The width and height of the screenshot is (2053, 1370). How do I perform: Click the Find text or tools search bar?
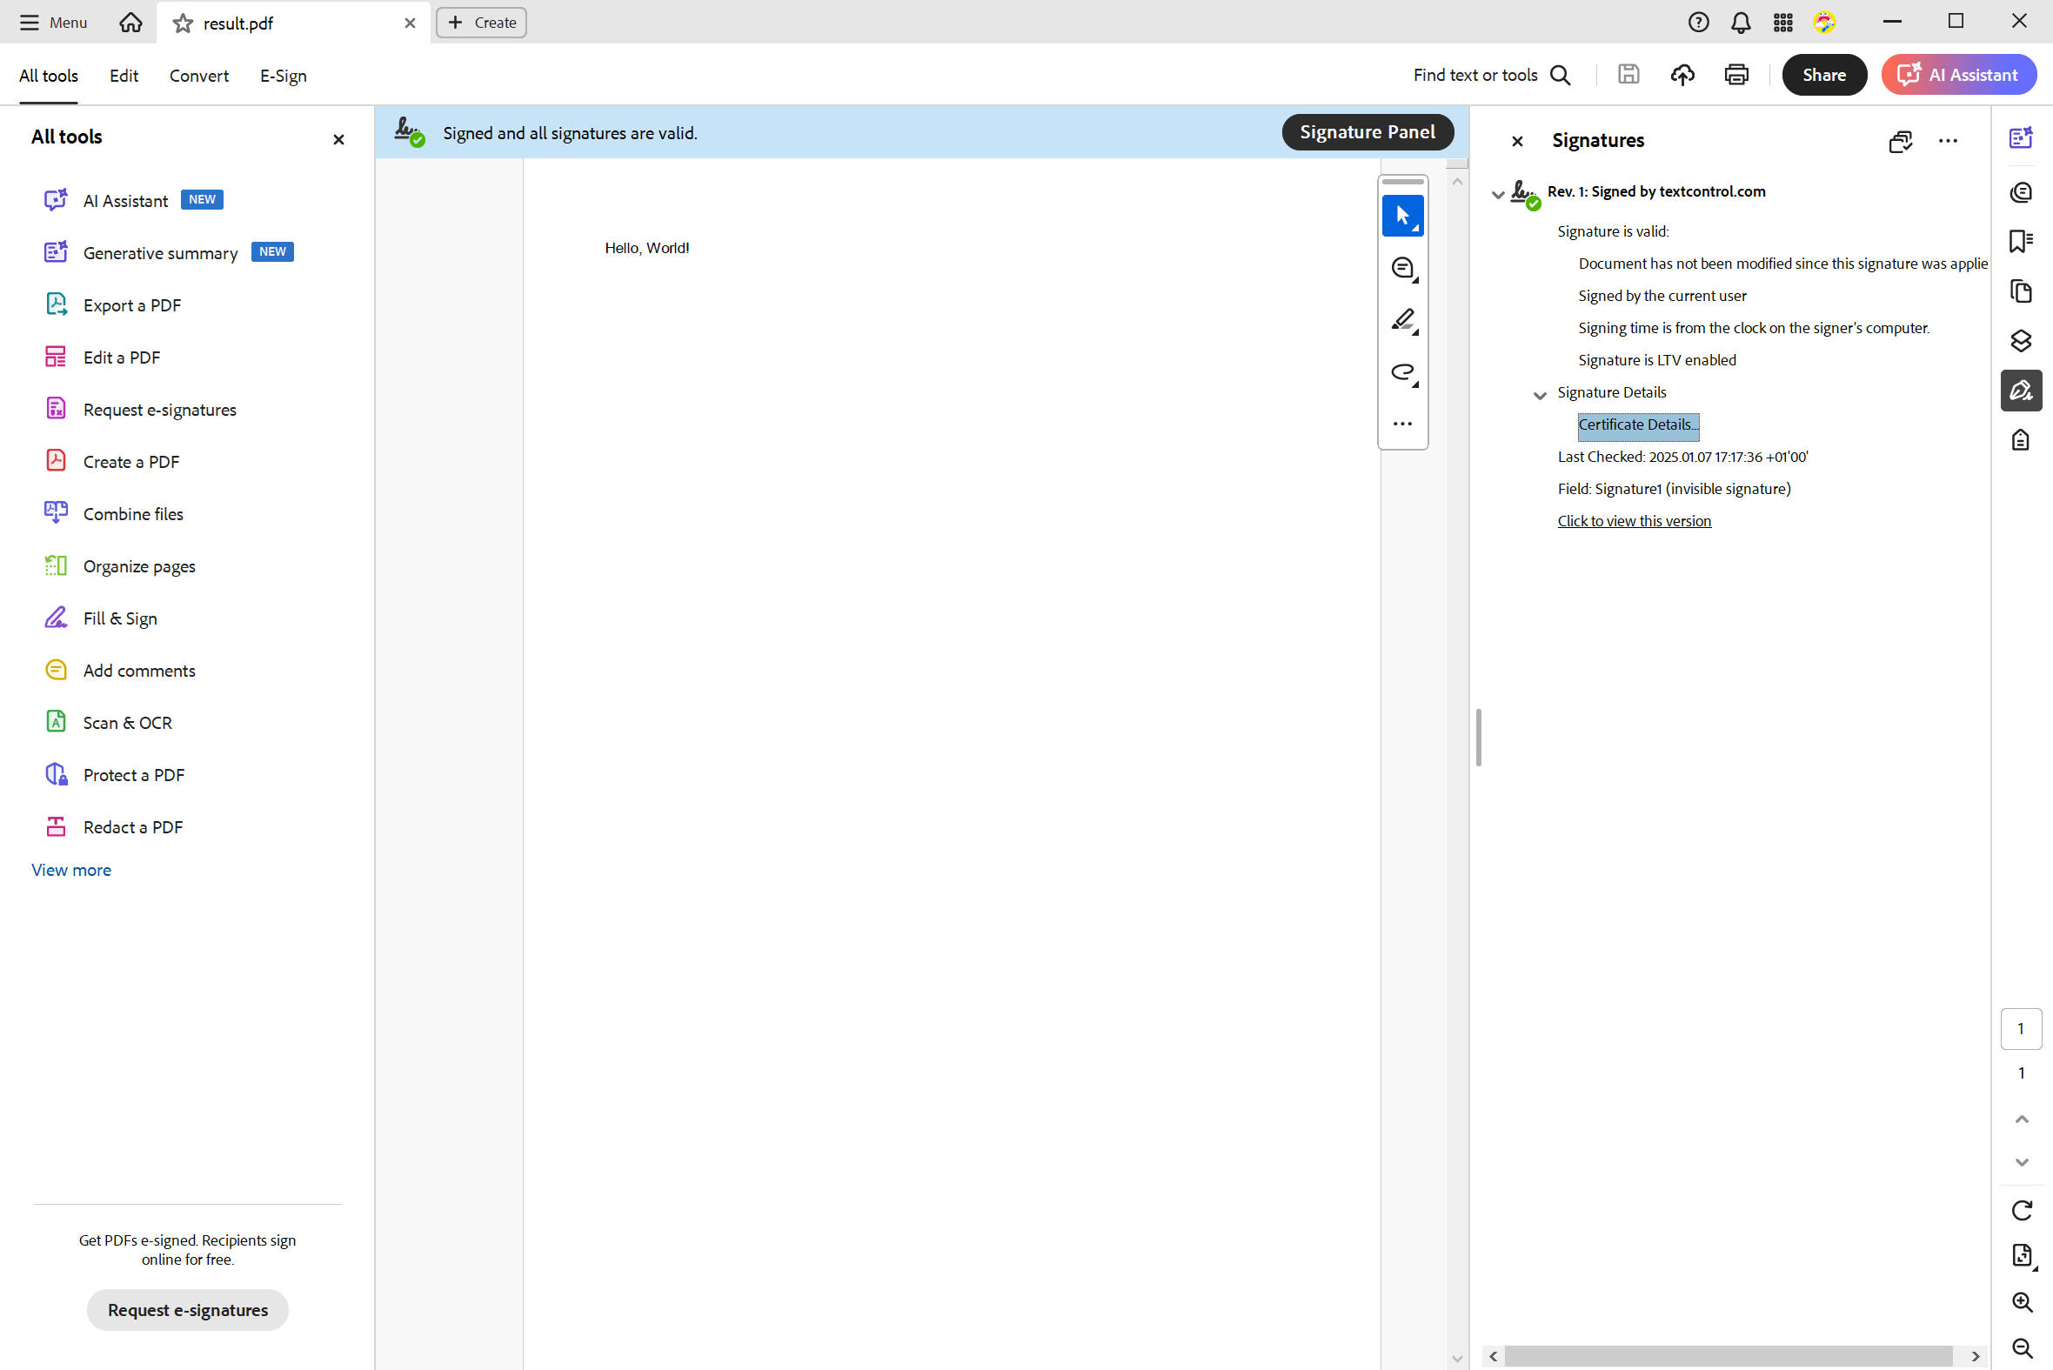1490,75
